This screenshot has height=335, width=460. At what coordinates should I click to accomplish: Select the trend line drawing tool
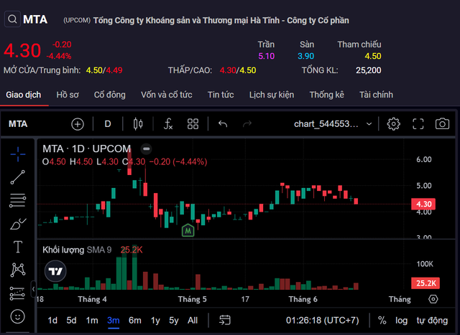(18, 176)
